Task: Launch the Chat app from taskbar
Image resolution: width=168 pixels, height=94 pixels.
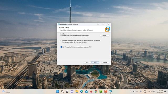Action: [72, 91]
